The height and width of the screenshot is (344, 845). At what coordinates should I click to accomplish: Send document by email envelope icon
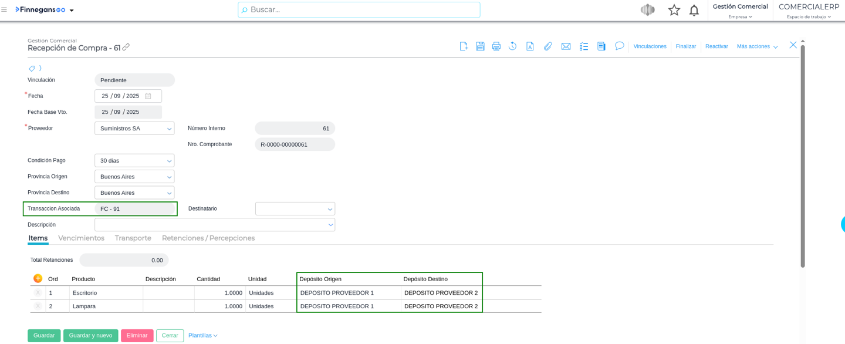(x=566, y=46)
